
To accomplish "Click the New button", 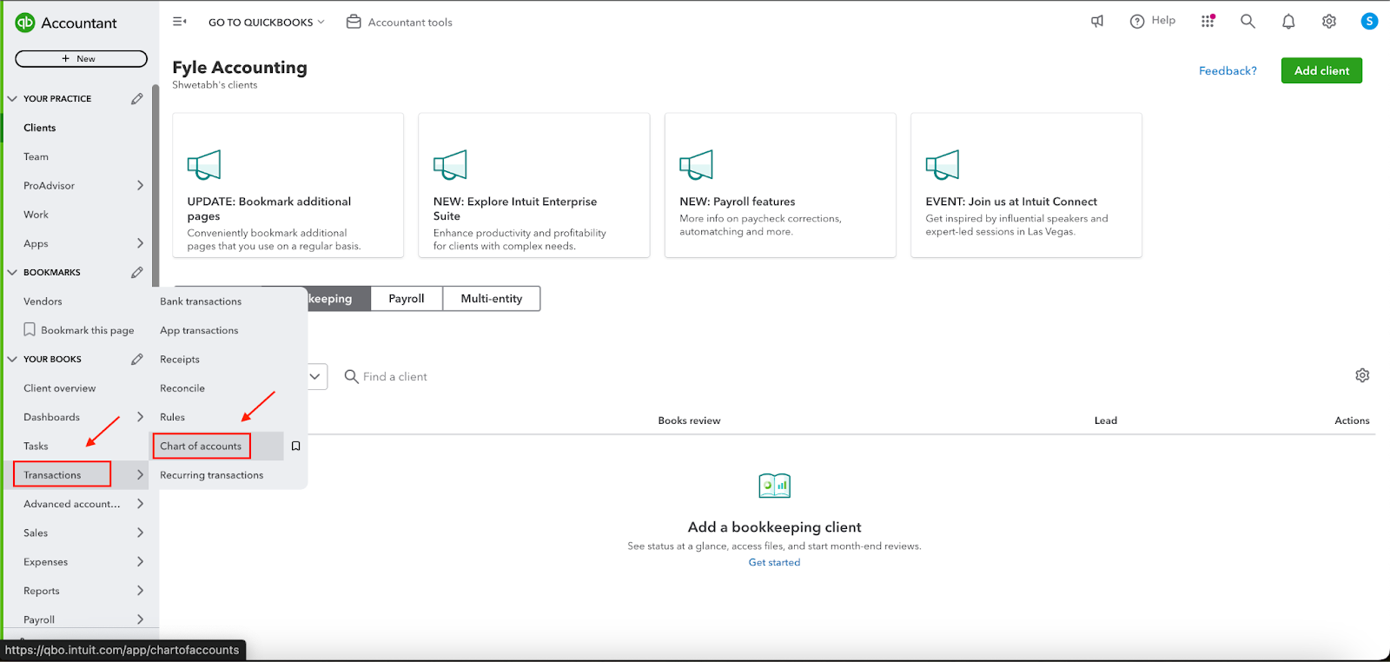I will coord(81,59).
